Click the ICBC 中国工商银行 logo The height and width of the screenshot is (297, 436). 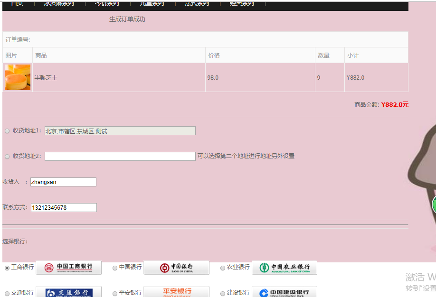[69, 268]
